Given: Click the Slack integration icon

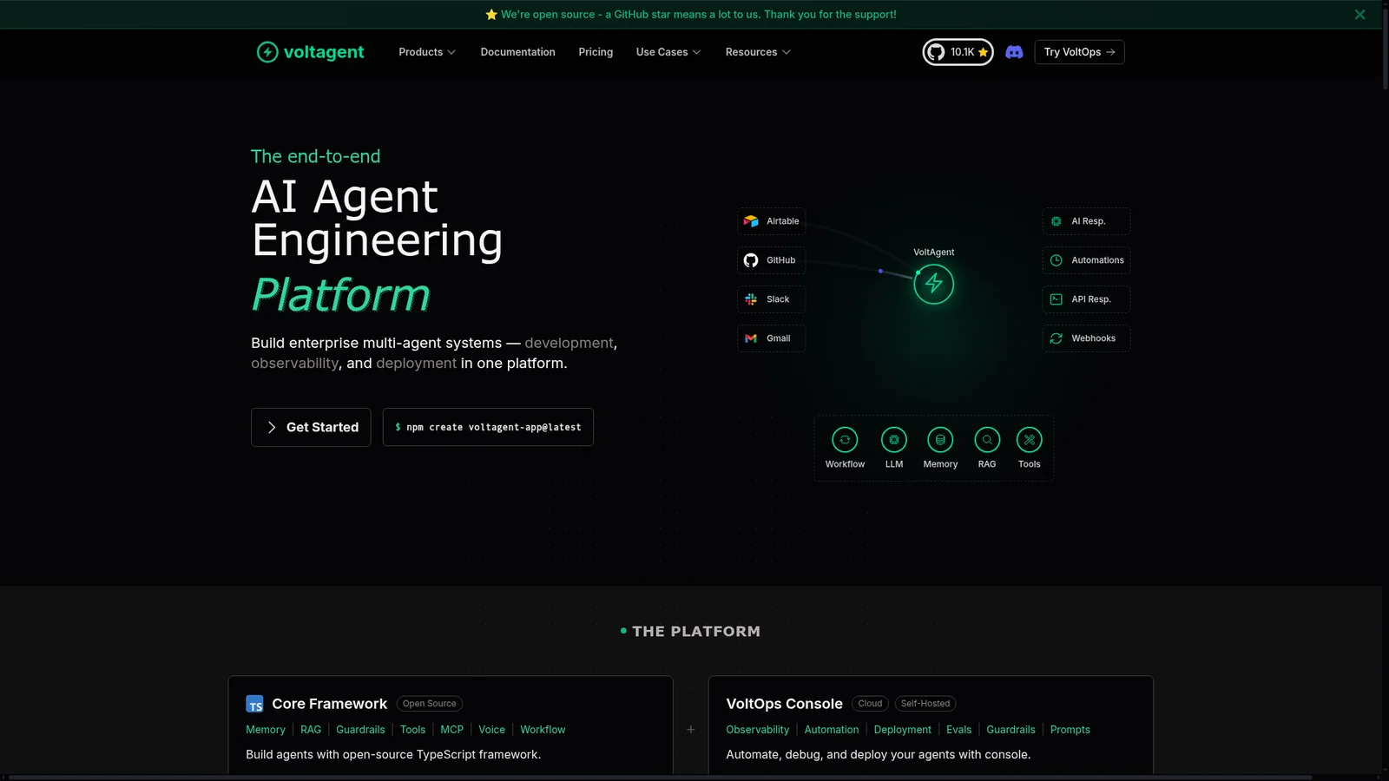Looking at the screenshot, I should pos(751,299).
